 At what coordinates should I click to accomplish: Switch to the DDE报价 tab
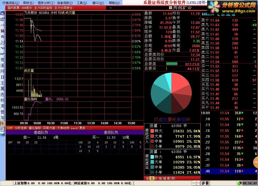coord(27,8)
